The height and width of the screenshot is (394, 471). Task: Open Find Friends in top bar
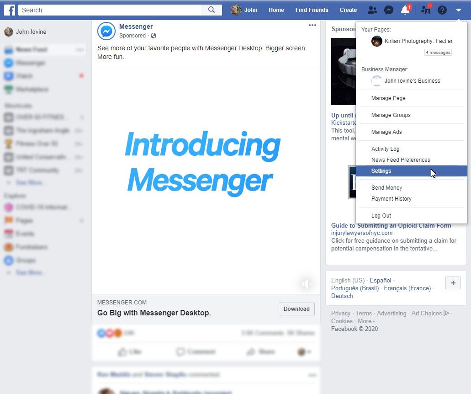click(312, 10)
